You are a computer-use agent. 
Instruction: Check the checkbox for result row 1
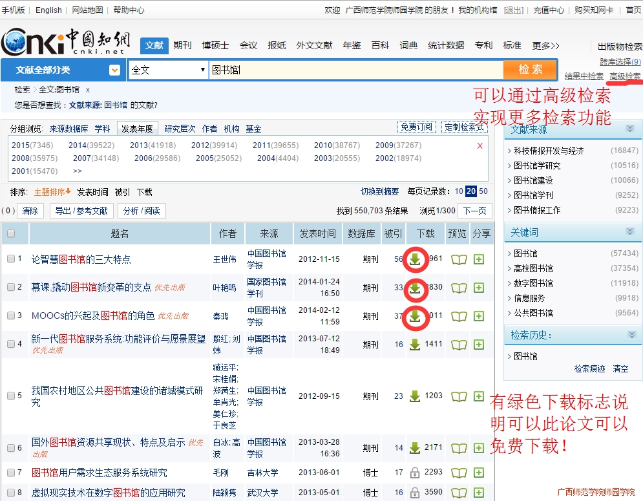coord(11,259)
